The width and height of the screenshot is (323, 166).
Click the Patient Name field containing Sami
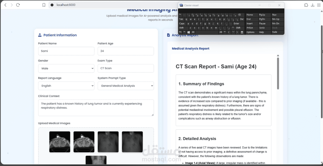tap(66, 51)
